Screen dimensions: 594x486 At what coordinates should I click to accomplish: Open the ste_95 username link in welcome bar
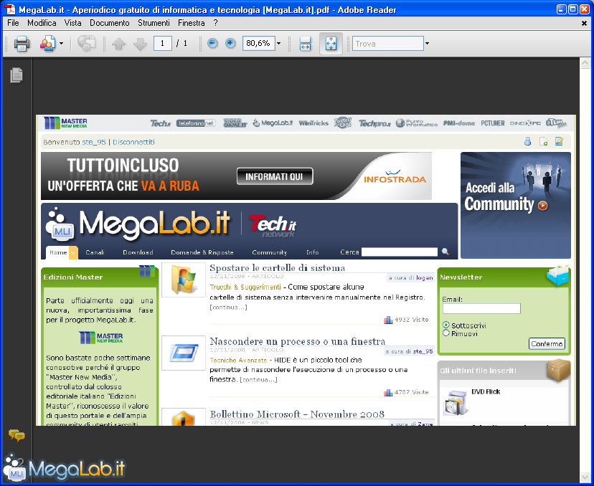(x=94, y=143)
